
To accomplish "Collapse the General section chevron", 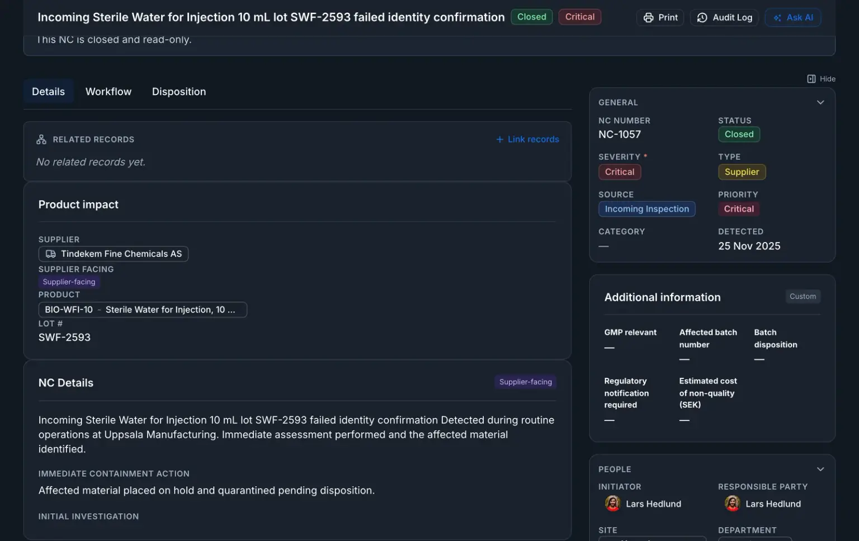I will tap(820, 102).
